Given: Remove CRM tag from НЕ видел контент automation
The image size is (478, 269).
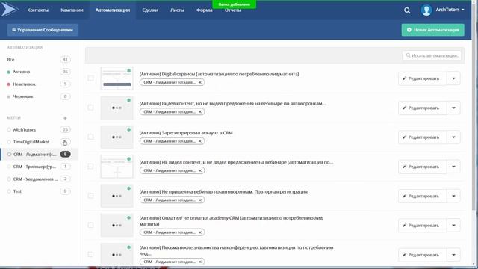Looking at the screenshot, I should click(x=200, y=170).
